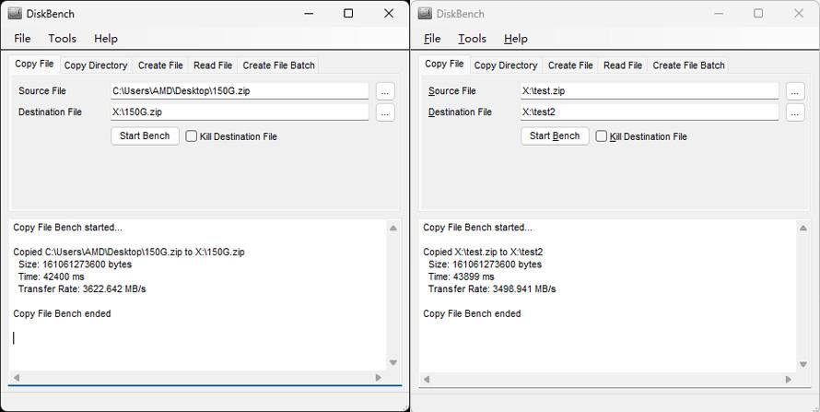
Task: Open the Help menu in right window
Action: 516,39
